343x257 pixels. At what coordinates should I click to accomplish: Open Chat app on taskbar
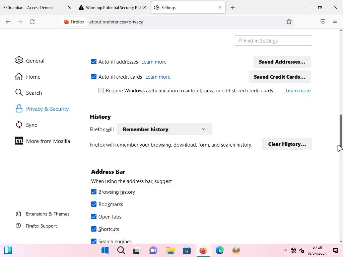pos(153,250)
